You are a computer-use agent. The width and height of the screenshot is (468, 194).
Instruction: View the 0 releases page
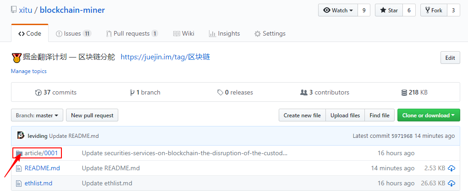pyautogui.click(x=235, y=92)
